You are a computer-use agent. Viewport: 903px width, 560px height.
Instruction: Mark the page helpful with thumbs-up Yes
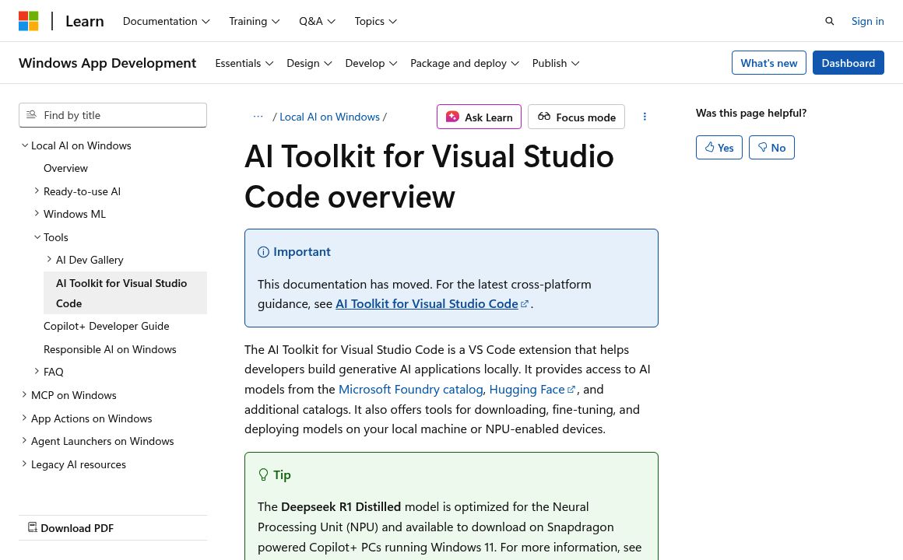[719, 147]
